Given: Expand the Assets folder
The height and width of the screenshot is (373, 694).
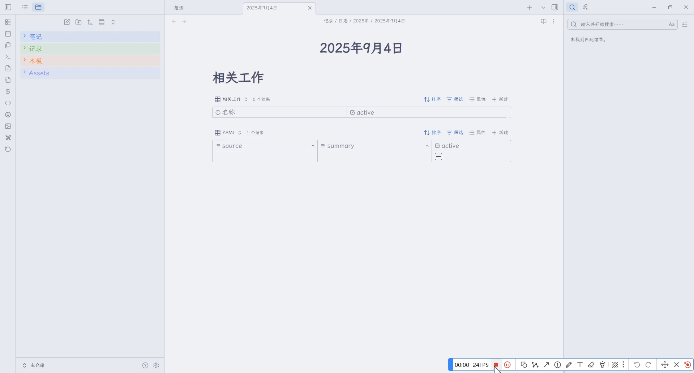Looking at the screenshot, I should coord(39,73).
